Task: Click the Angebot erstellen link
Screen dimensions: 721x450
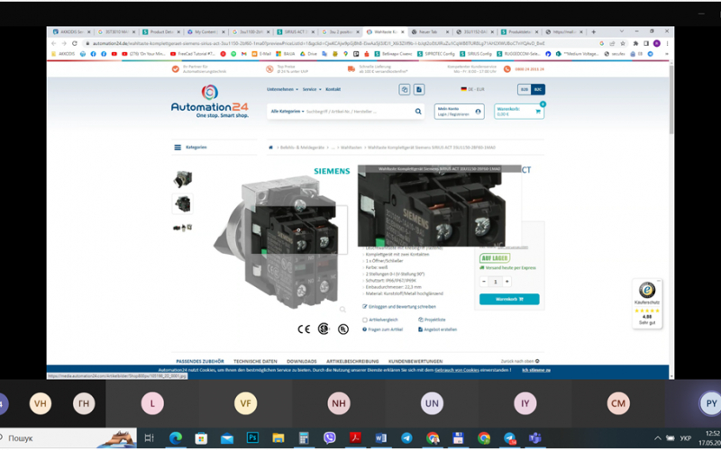Action: pyautogui.click(x=437, y=329)
